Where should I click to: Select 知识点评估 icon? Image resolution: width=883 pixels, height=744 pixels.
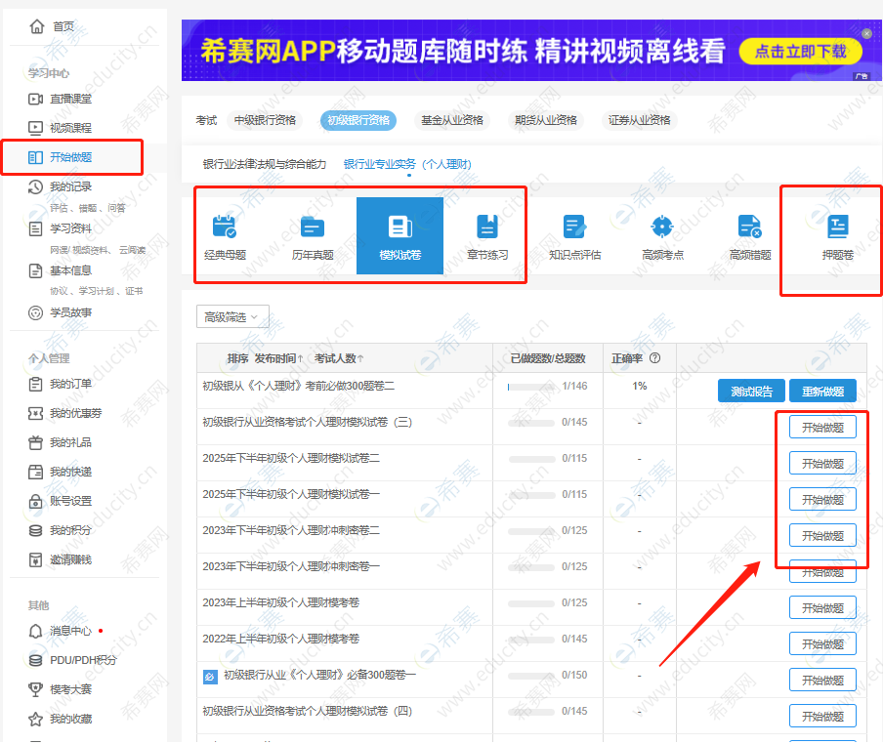(574, 227)
